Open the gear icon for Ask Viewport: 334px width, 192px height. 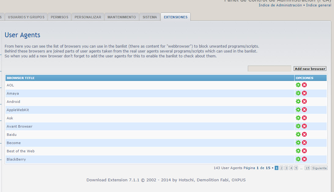(x=298, y=118)
